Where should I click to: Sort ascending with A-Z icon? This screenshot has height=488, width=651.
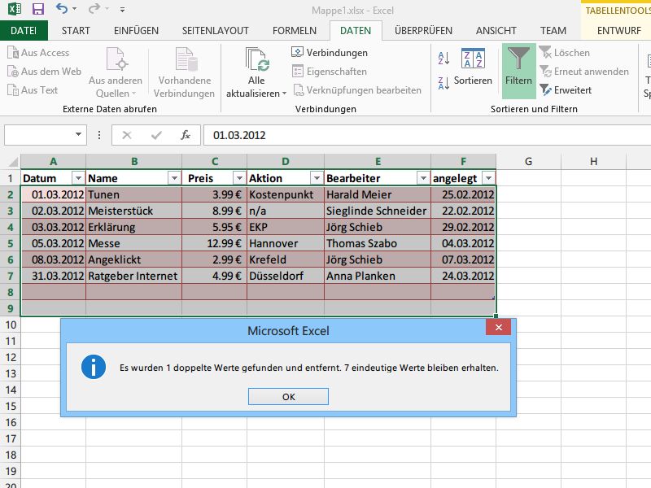443,58
